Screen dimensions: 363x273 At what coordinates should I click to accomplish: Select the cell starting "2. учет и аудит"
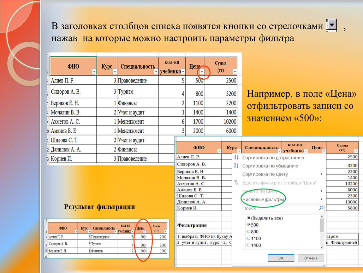click(x=204, y=242)
